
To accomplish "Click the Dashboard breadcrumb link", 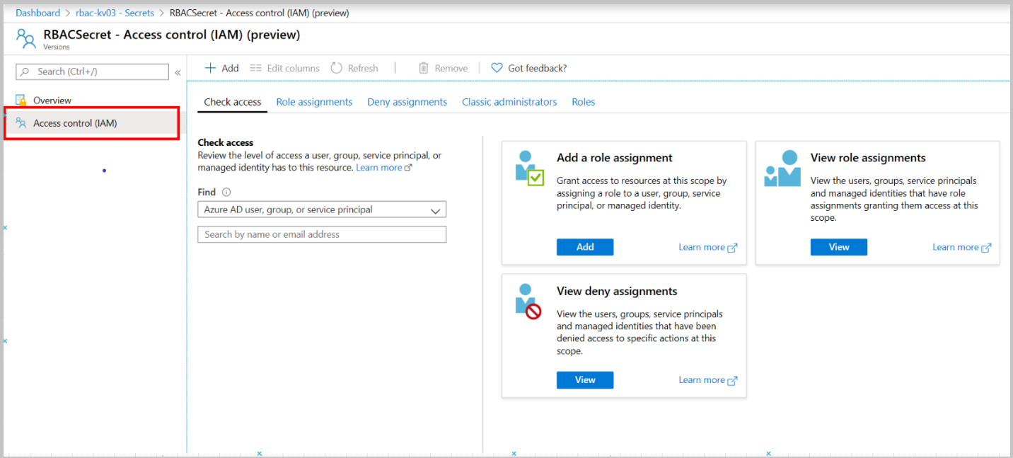I will click(37, 13).
